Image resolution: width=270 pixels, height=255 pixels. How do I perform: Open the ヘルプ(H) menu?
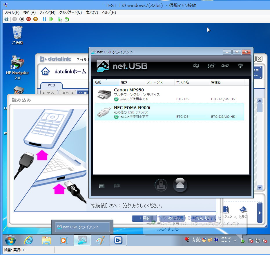click(x=109, y=12)
